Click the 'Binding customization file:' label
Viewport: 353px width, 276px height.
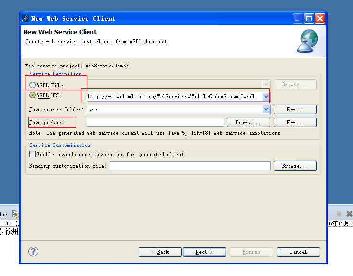tap(68, 166)
